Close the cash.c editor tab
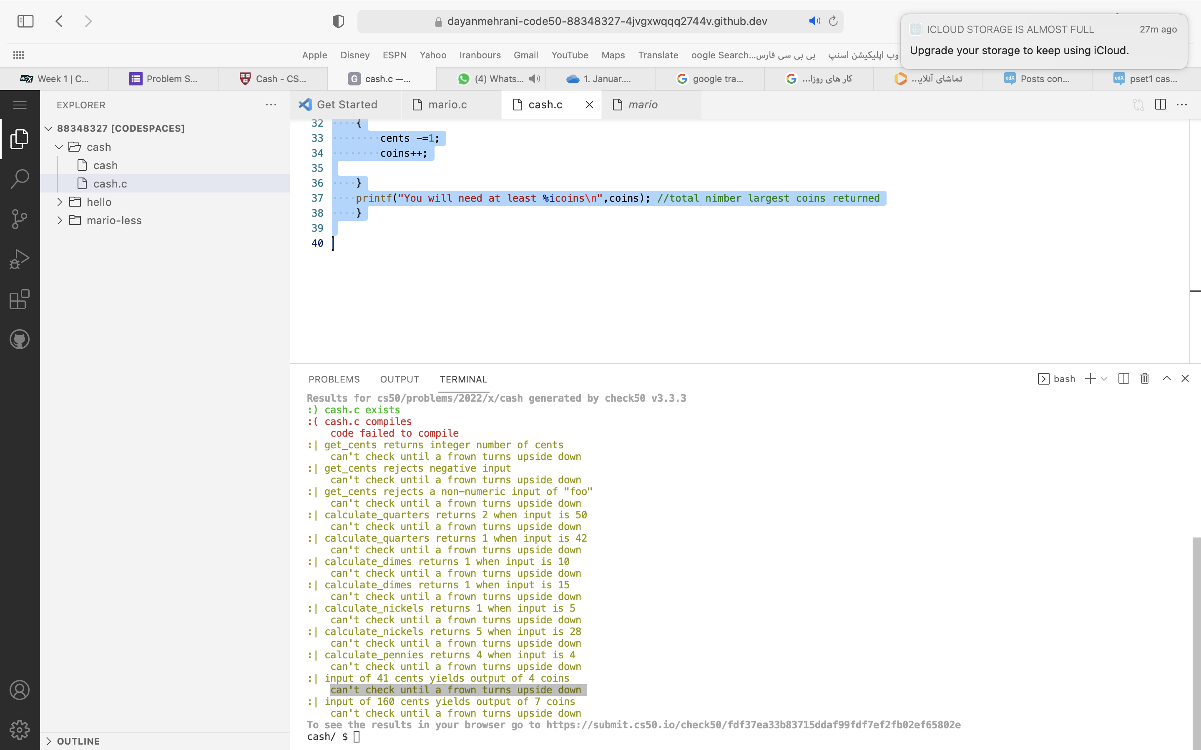This screenshot has width=1201, height=750. point(589,105)
